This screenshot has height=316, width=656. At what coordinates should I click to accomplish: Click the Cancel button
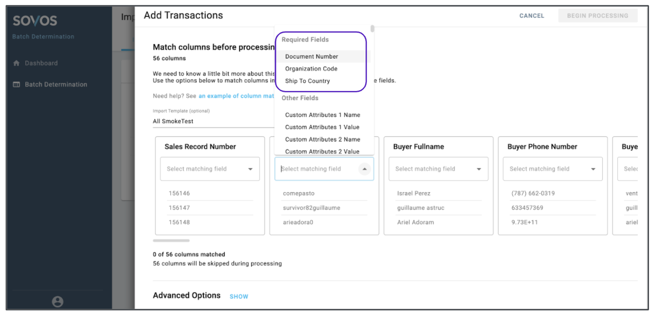[532, 16]
